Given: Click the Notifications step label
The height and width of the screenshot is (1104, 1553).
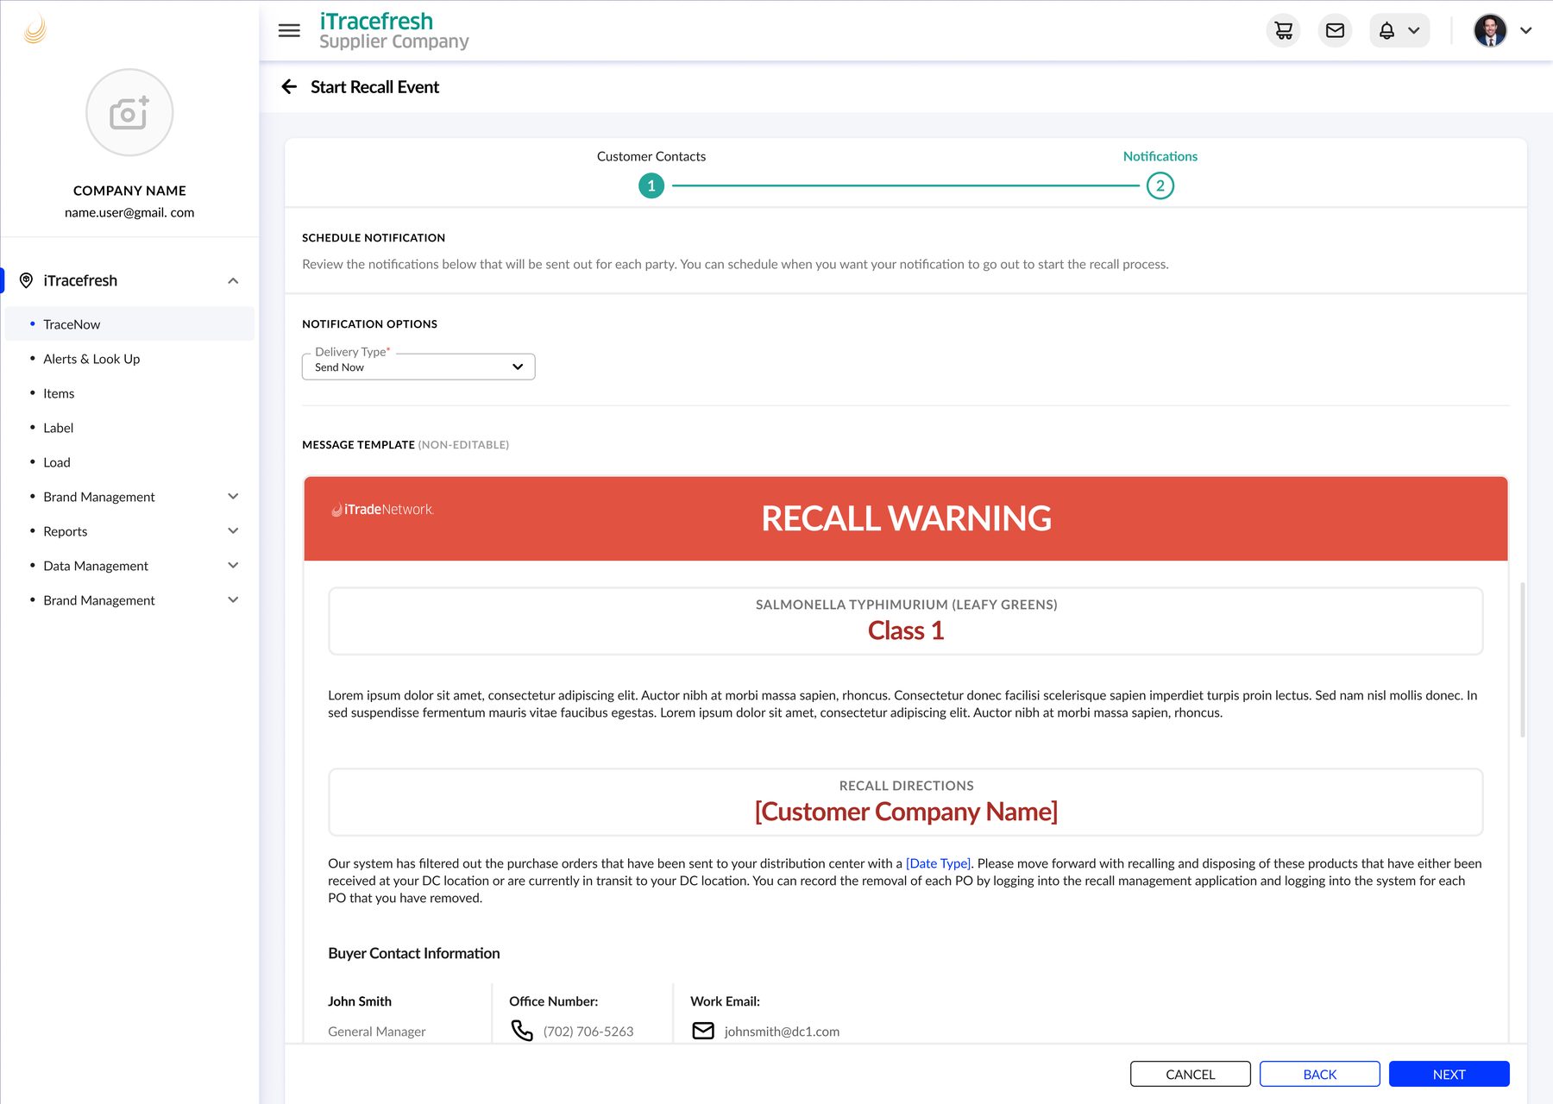Looking at the screenshot, I should tap(1160, 156).
